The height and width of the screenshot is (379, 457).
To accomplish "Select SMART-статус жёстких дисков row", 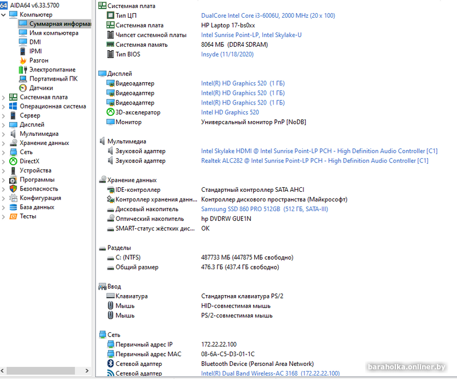I will (x=158, y=228).
